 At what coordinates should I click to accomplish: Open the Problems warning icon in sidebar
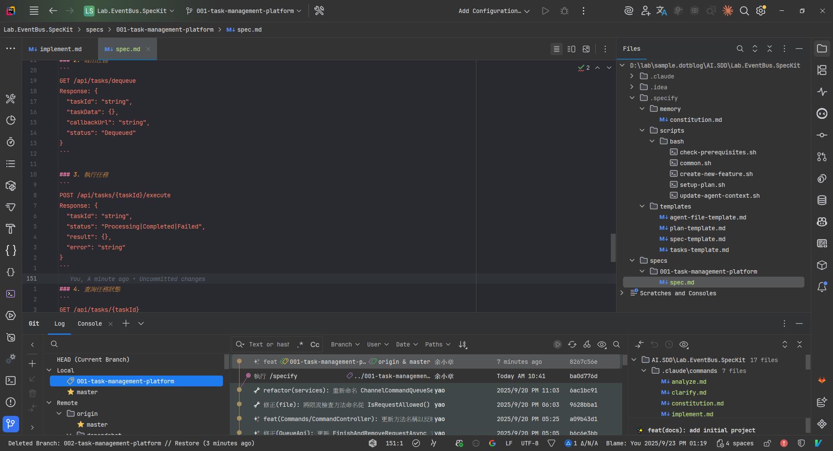tap(11, 402)
